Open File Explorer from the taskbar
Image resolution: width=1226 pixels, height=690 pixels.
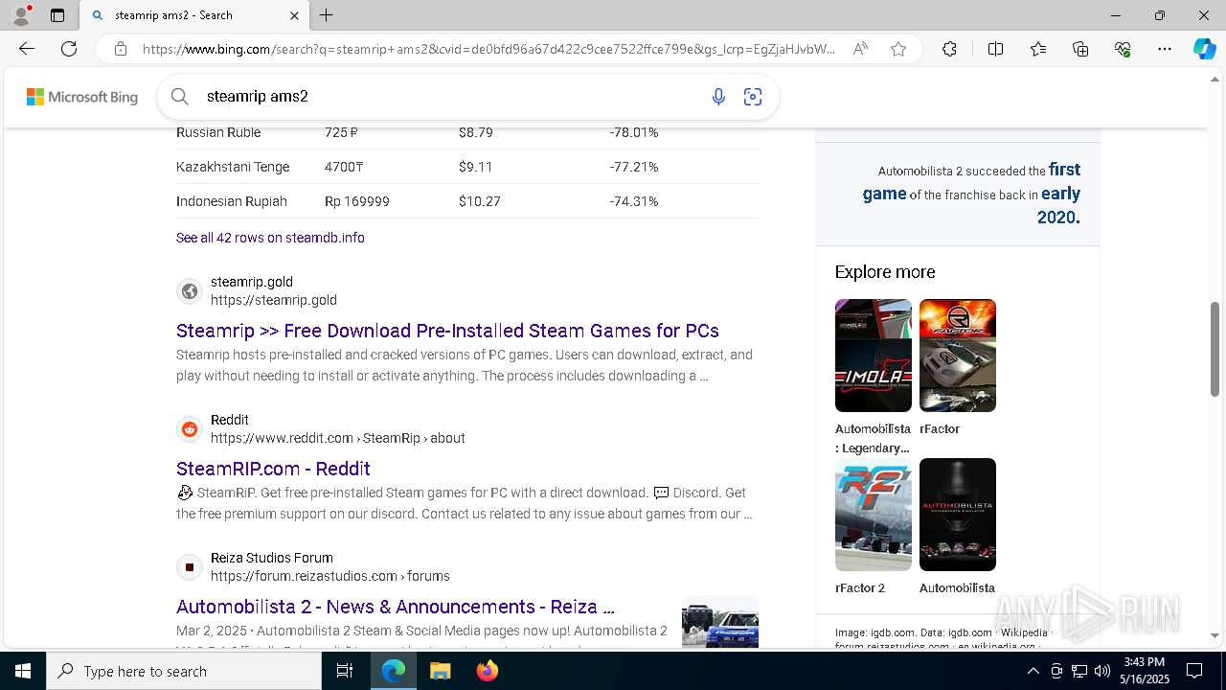pos(441,671)
